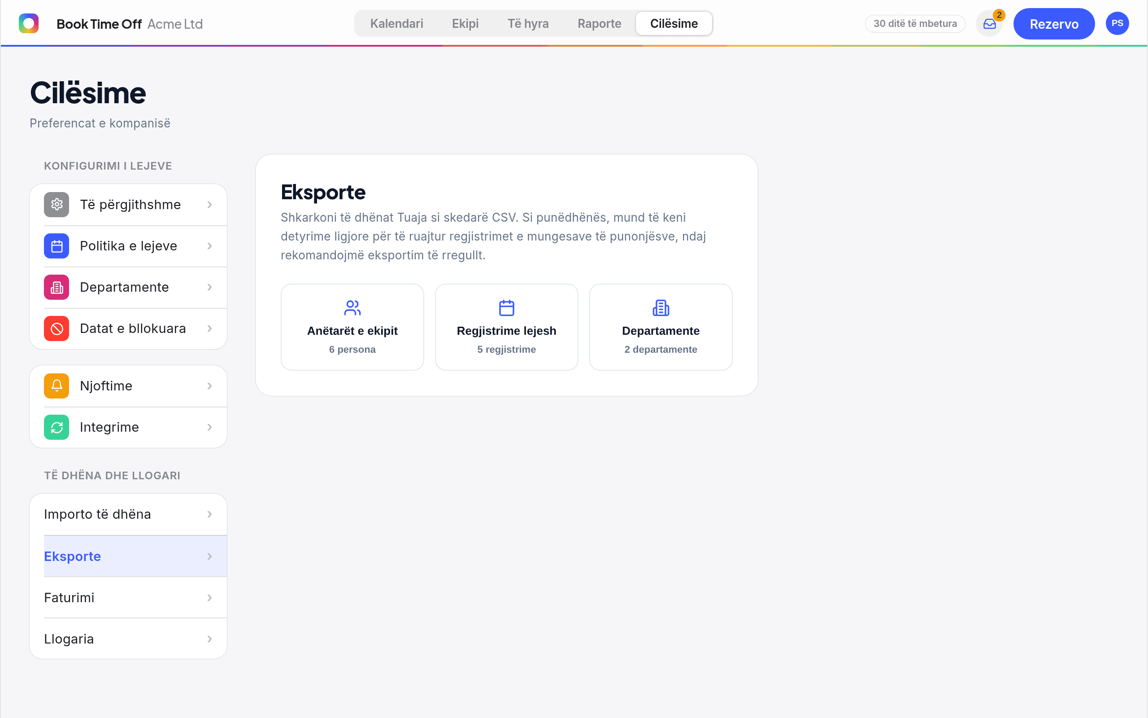Image resolution: width=1148 pixels, height=718 pixels.
Task: Click the calendar icon for Politika e lejeve
Action: click(x=57, y=246)
